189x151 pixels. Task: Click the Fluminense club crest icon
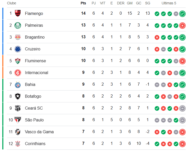(17, 61)
